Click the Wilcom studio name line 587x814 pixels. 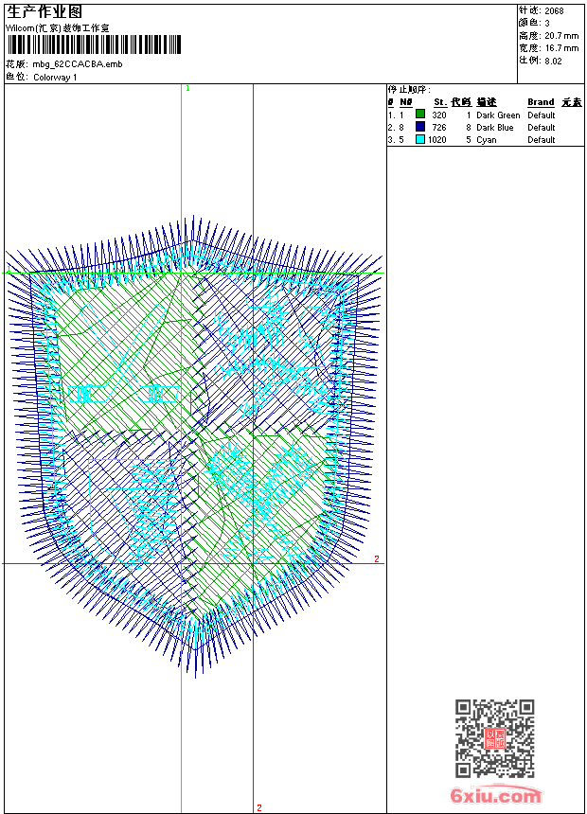click(x=57, y=28)
